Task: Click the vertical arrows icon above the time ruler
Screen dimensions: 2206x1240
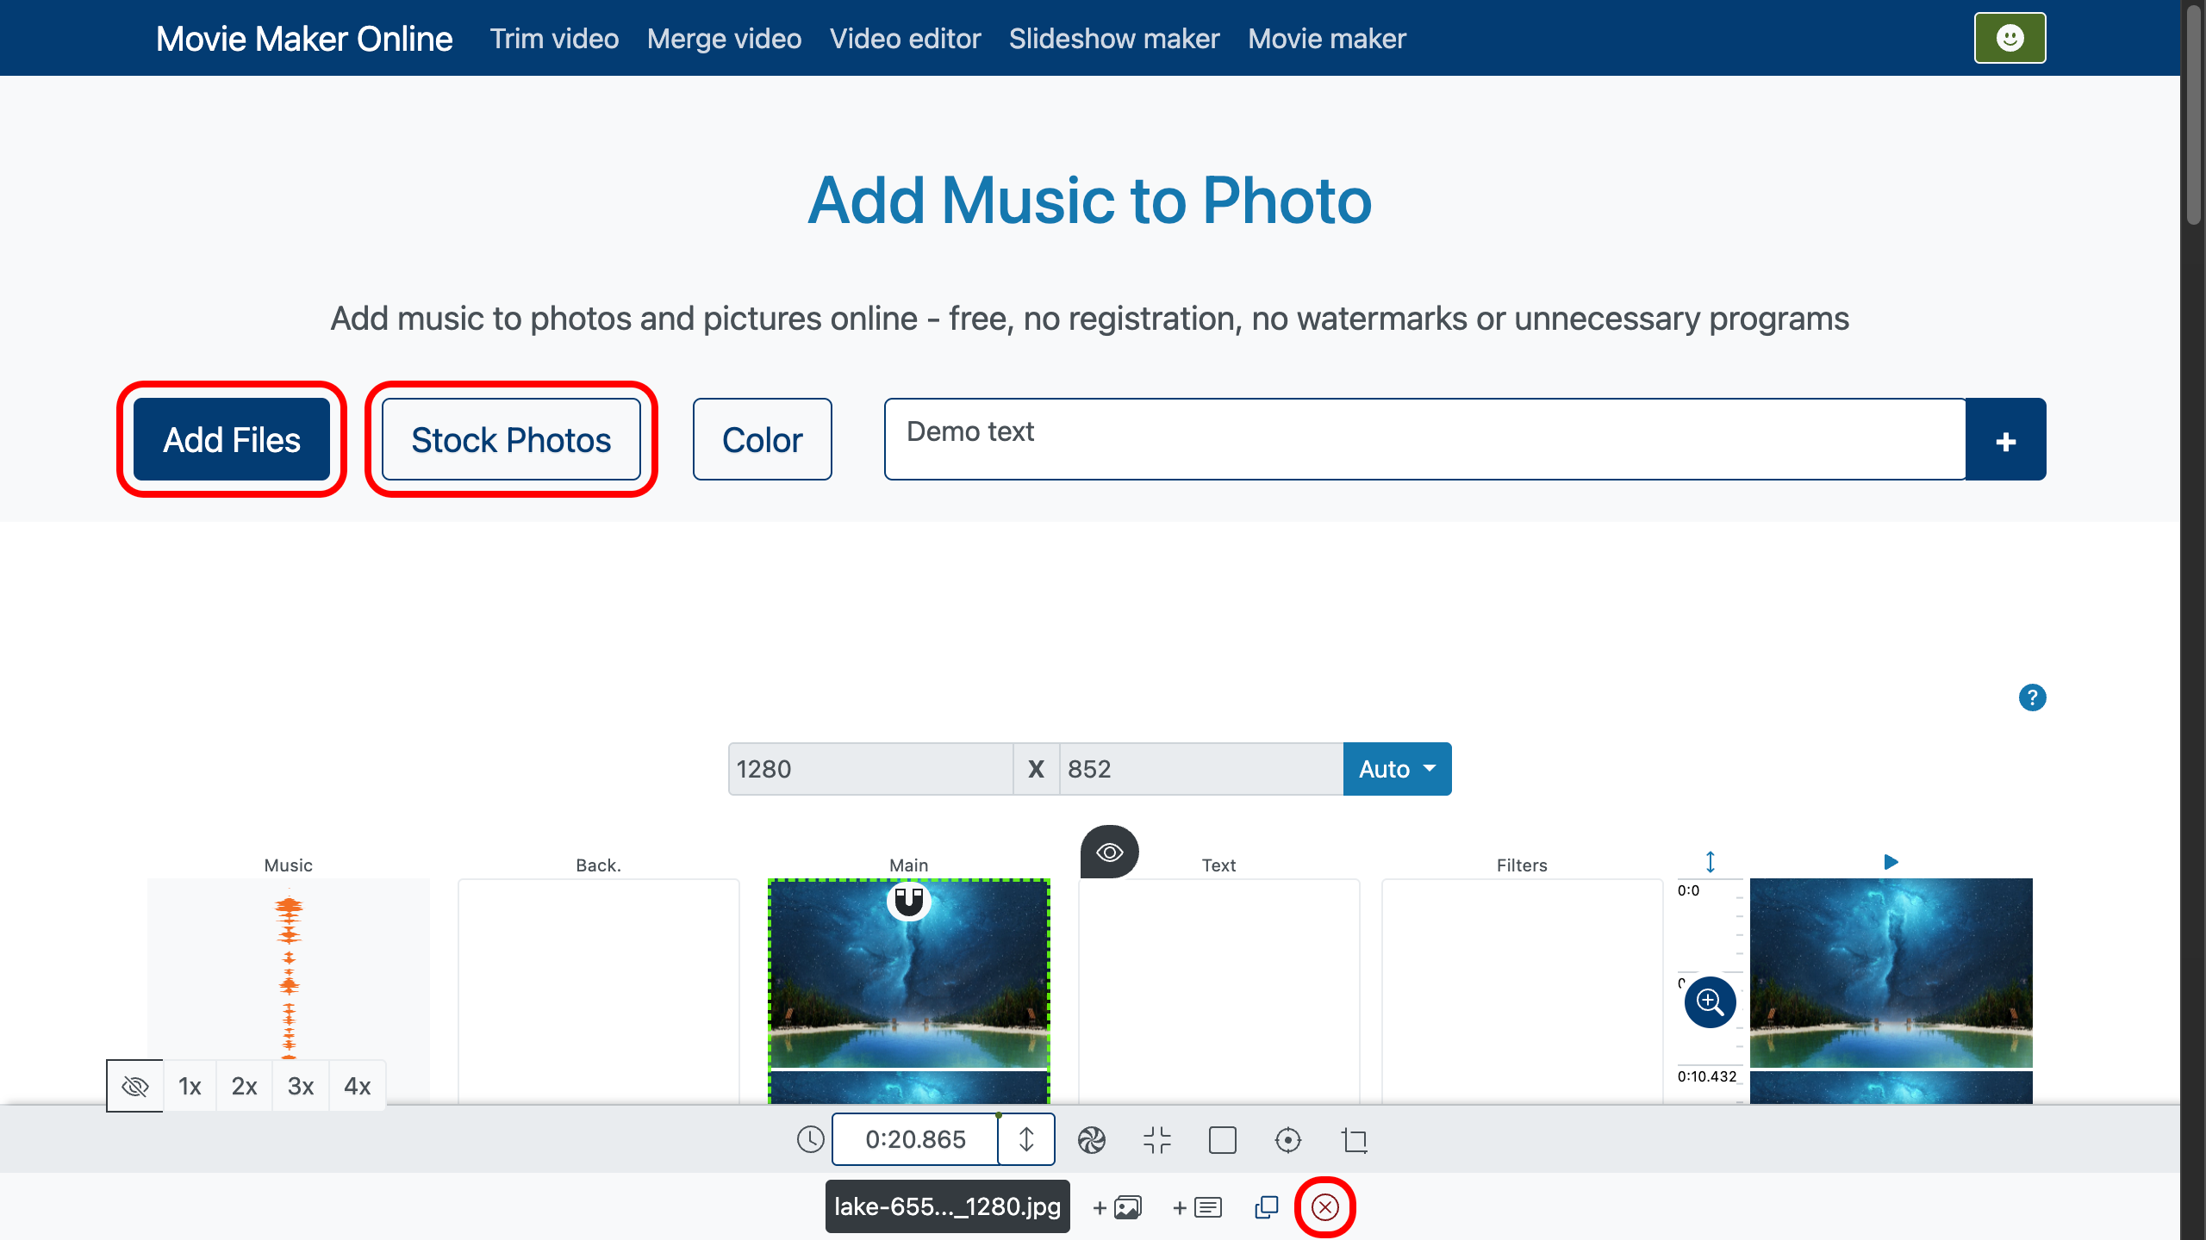Action: tap(1711, 861)
